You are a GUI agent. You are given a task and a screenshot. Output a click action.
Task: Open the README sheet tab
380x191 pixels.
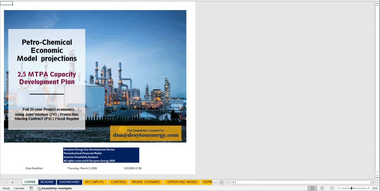[x=47, y=182]
